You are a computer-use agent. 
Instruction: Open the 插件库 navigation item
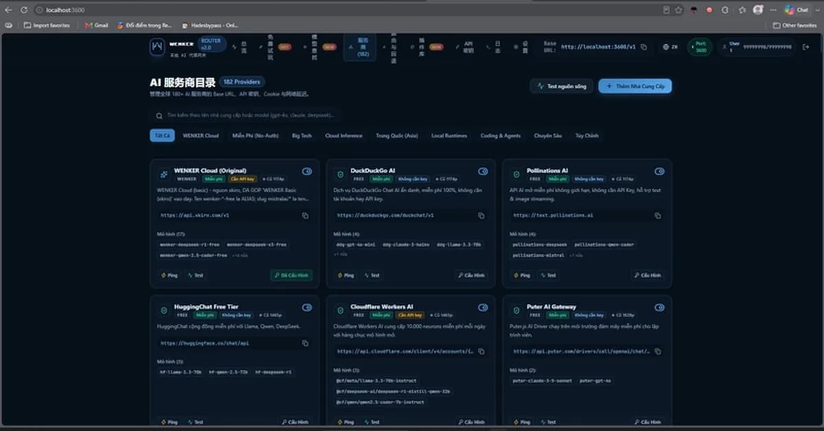coord(426,47)
